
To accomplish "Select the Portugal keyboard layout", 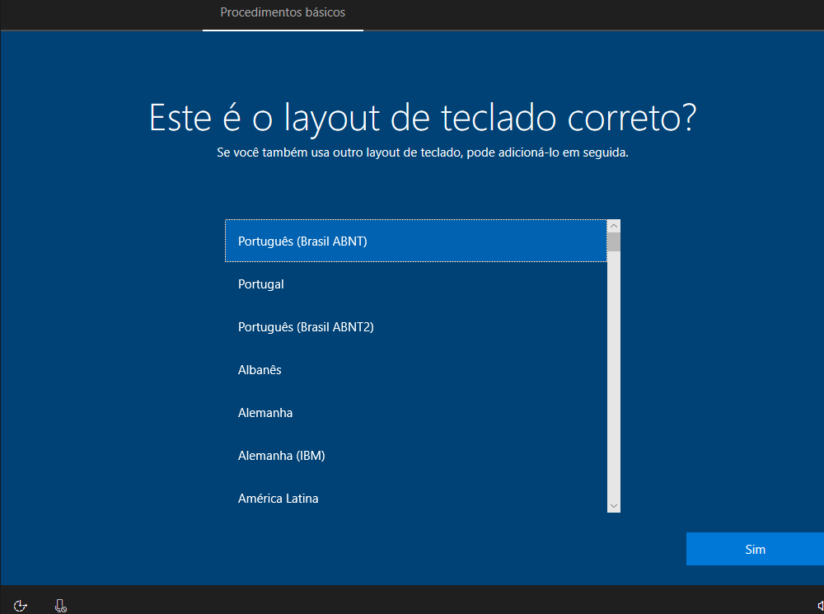I will tap(415, 284).
